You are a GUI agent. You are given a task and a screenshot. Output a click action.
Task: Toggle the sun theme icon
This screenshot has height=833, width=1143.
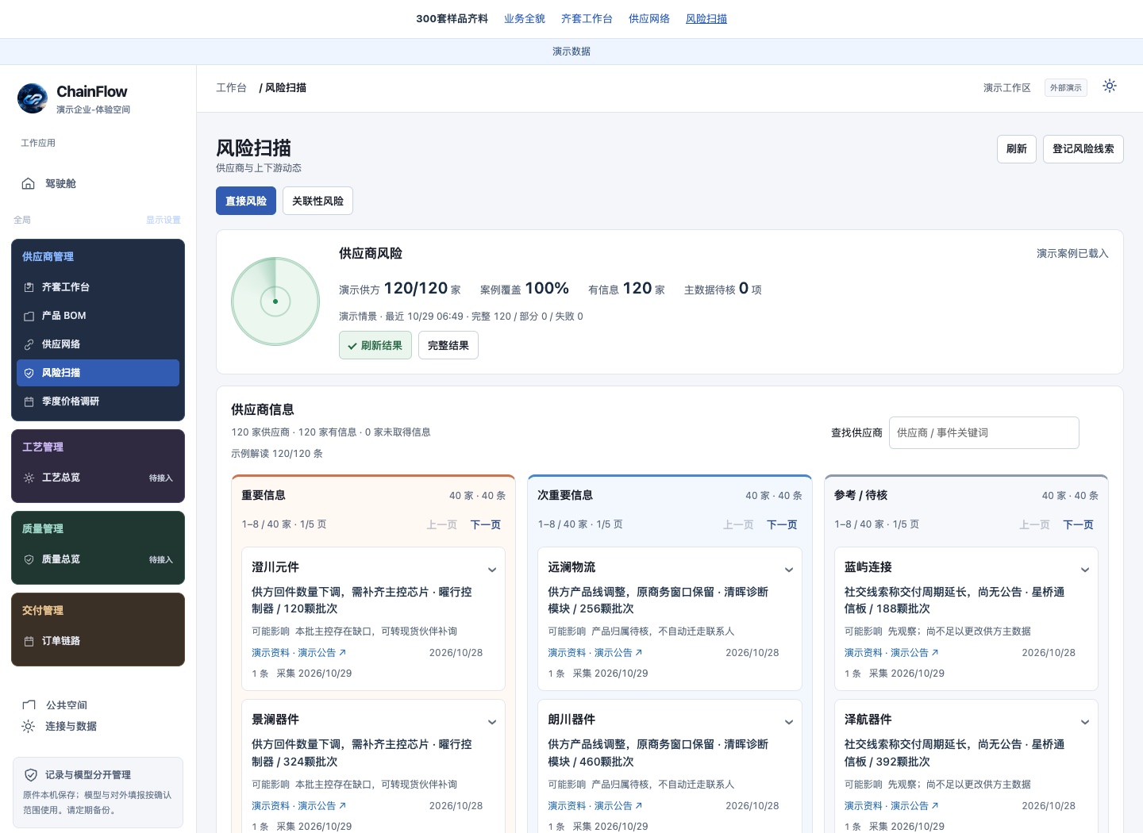coord(1110,86)
